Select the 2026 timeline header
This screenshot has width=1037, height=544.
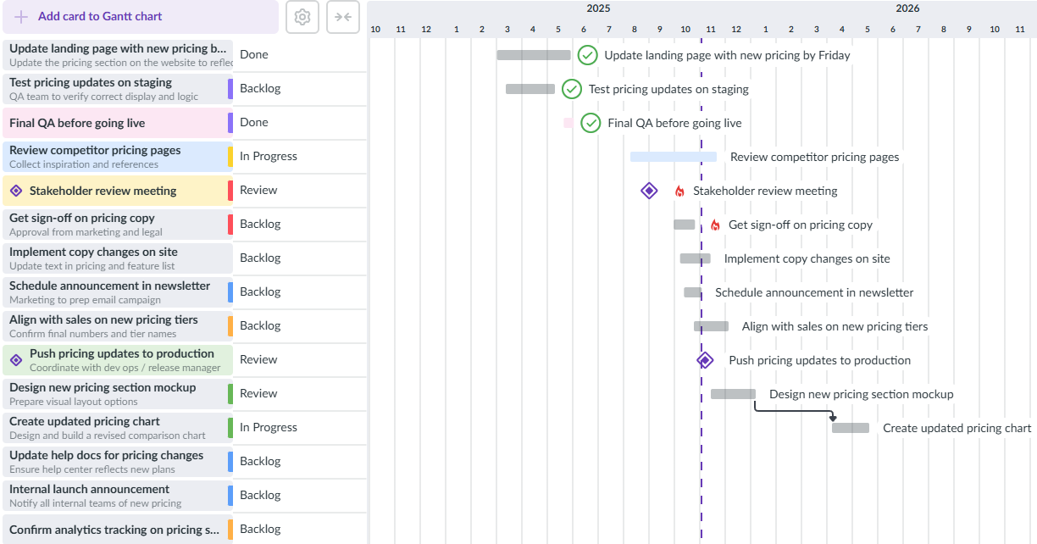coord(907,8)
